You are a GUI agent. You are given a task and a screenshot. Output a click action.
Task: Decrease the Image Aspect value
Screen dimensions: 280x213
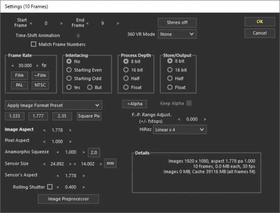[x=44, y=130]
